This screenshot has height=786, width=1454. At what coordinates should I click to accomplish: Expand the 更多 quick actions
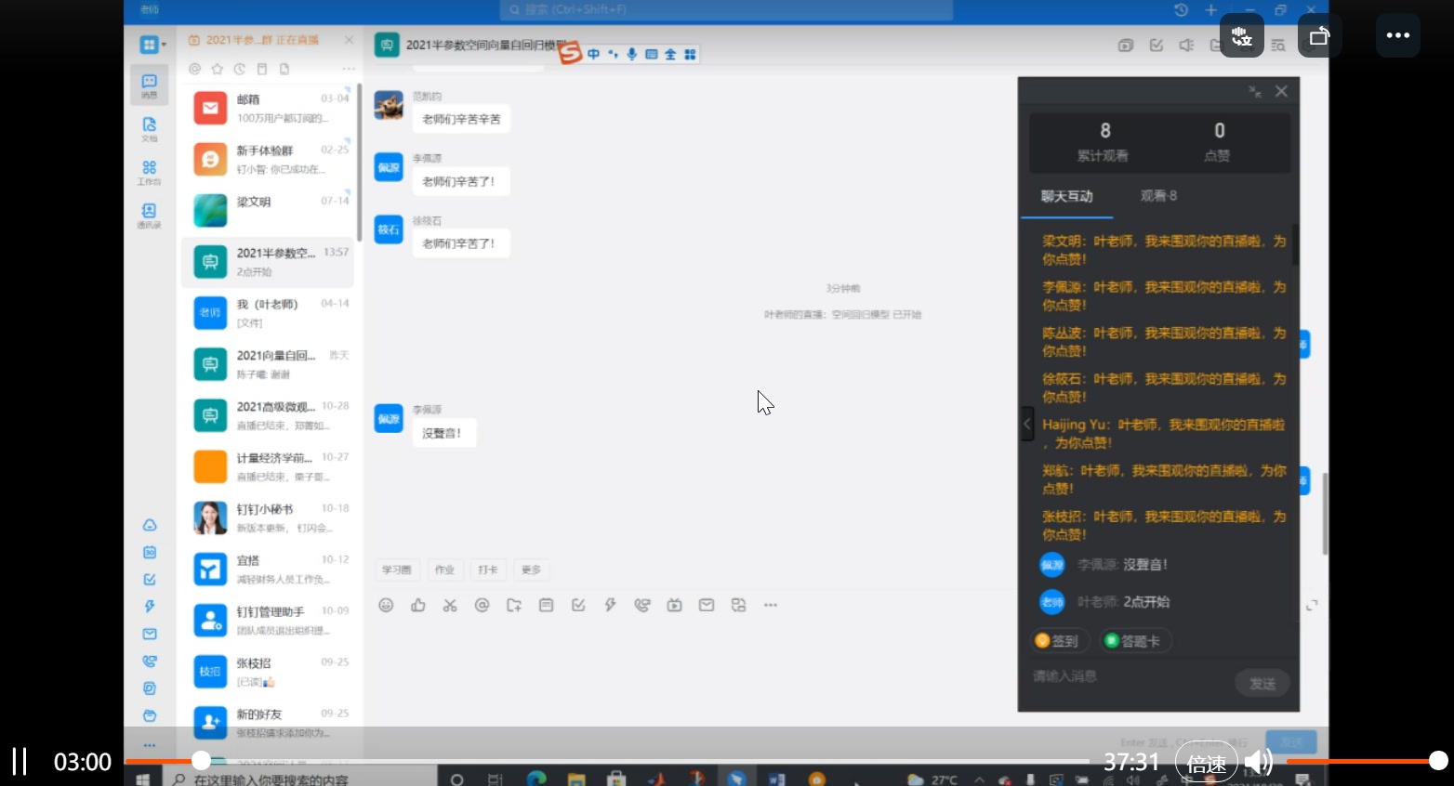(531, 570)
